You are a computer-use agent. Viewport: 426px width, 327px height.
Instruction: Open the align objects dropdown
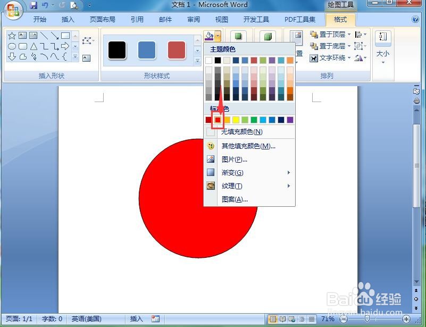point(361,35)
